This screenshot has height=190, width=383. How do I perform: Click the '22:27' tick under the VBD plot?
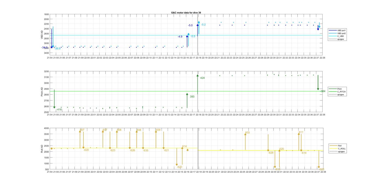point(255,58)
